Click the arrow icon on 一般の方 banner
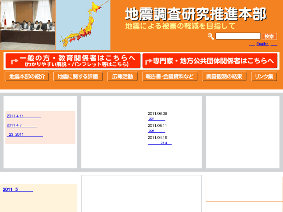 click(15, 61)
